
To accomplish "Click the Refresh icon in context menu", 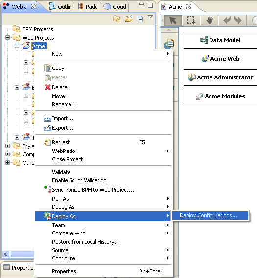I will [x=47, y=142].
